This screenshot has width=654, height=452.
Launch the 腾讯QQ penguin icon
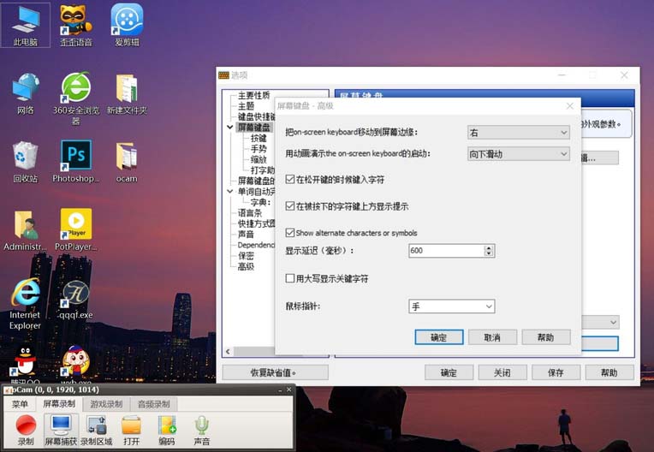click(x=26, y=364)
